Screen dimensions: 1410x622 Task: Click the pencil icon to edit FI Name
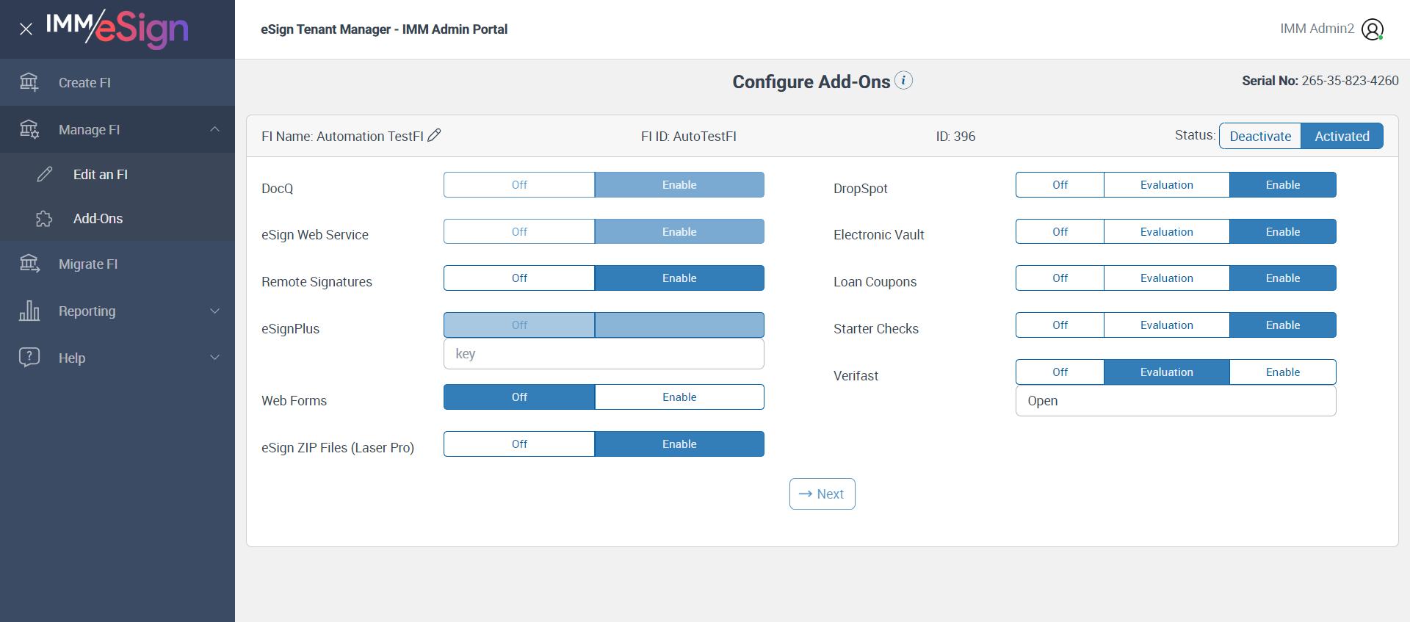tap(434, 135)
